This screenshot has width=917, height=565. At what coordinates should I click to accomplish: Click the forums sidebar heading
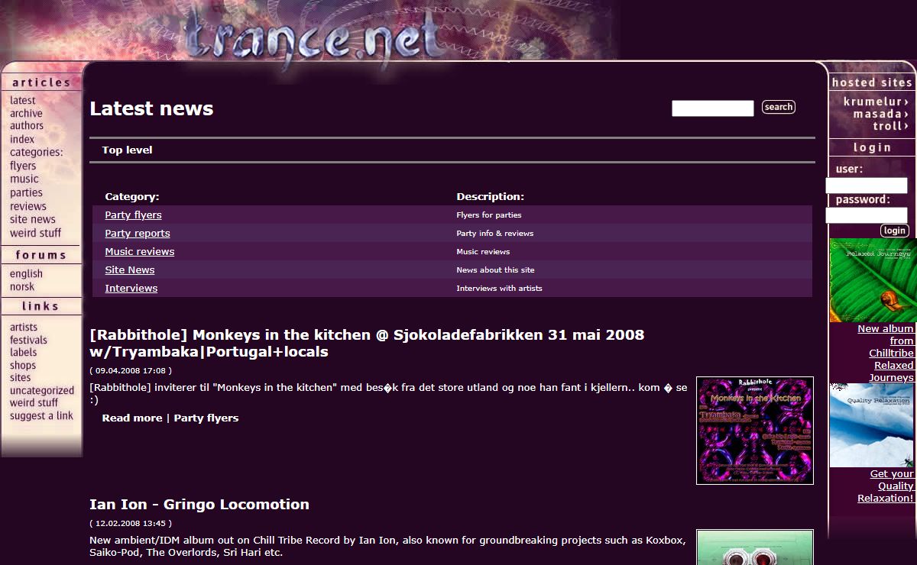coord(41,255)
